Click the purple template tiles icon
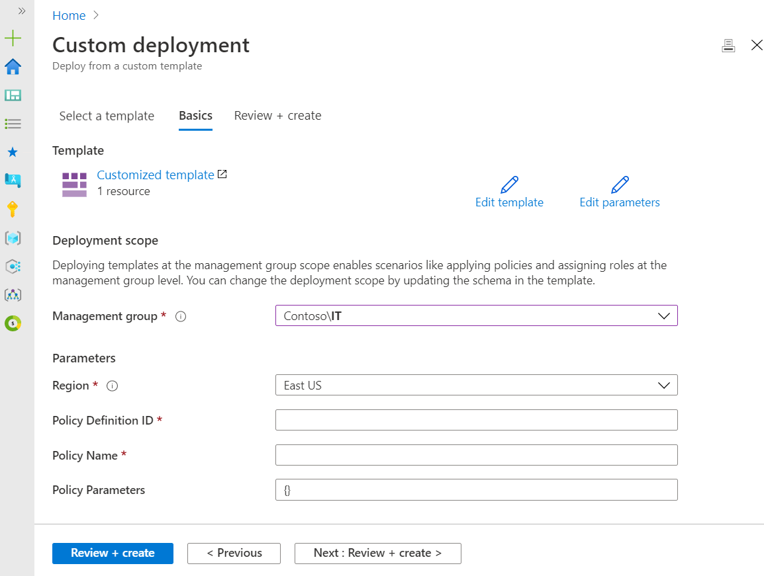Viewport: 764px width, 576px height. pos(74,185)
